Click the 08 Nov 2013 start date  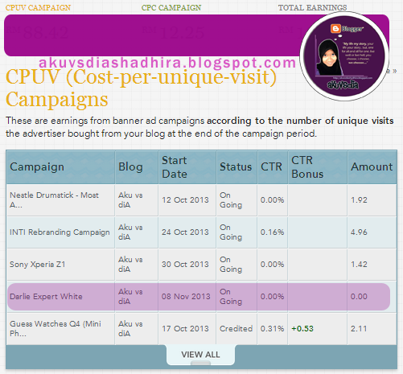[x=186, y=296]
